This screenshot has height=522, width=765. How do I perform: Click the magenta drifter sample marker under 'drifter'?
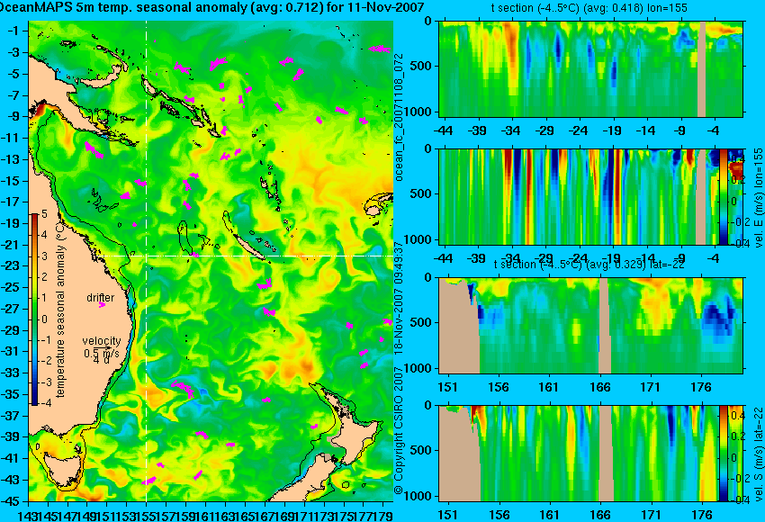(102, 305)
